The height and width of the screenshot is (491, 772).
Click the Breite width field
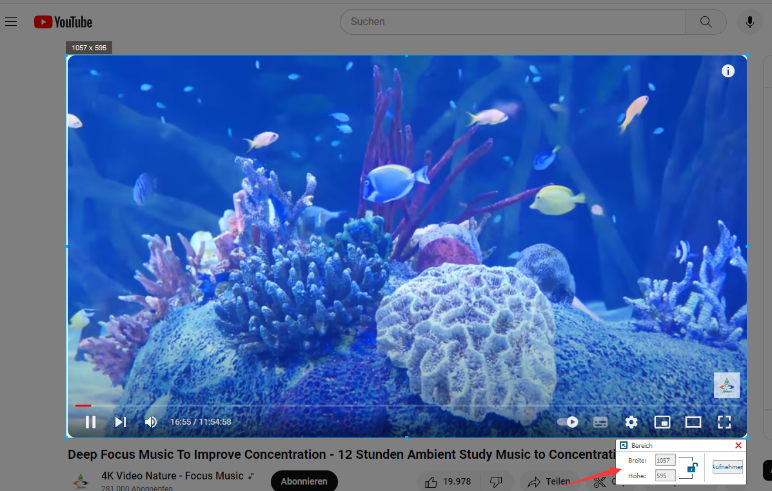[665, 460]
